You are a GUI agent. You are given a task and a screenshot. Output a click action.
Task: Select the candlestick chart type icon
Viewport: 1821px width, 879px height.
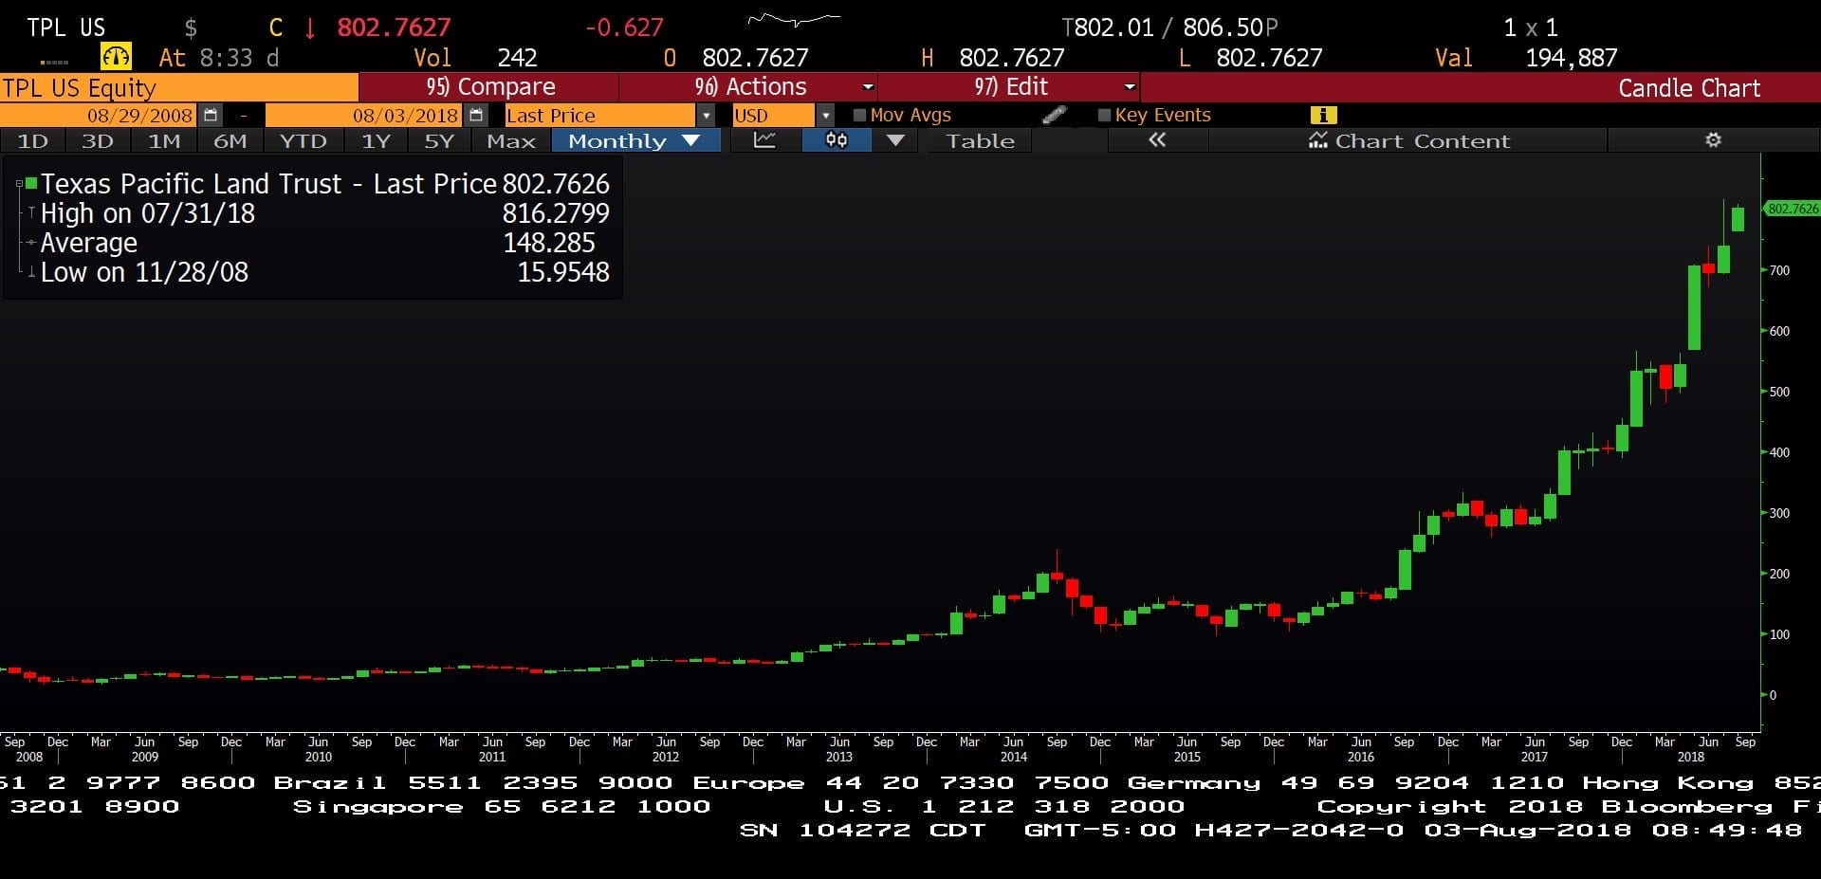click(837, 140)
